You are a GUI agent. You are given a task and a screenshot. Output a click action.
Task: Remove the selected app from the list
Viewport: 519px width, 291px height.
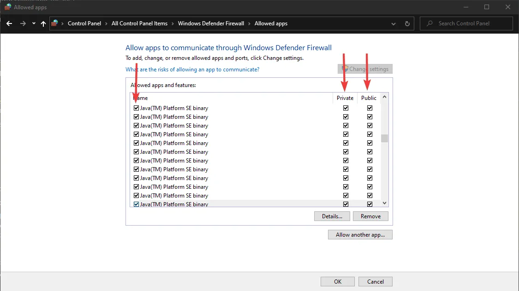pyautogui.click(x=370, y=216)
